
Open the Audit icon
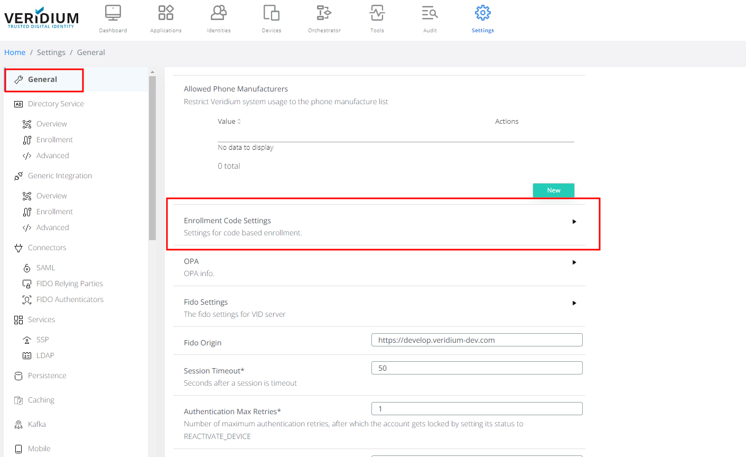coord(430,13)
